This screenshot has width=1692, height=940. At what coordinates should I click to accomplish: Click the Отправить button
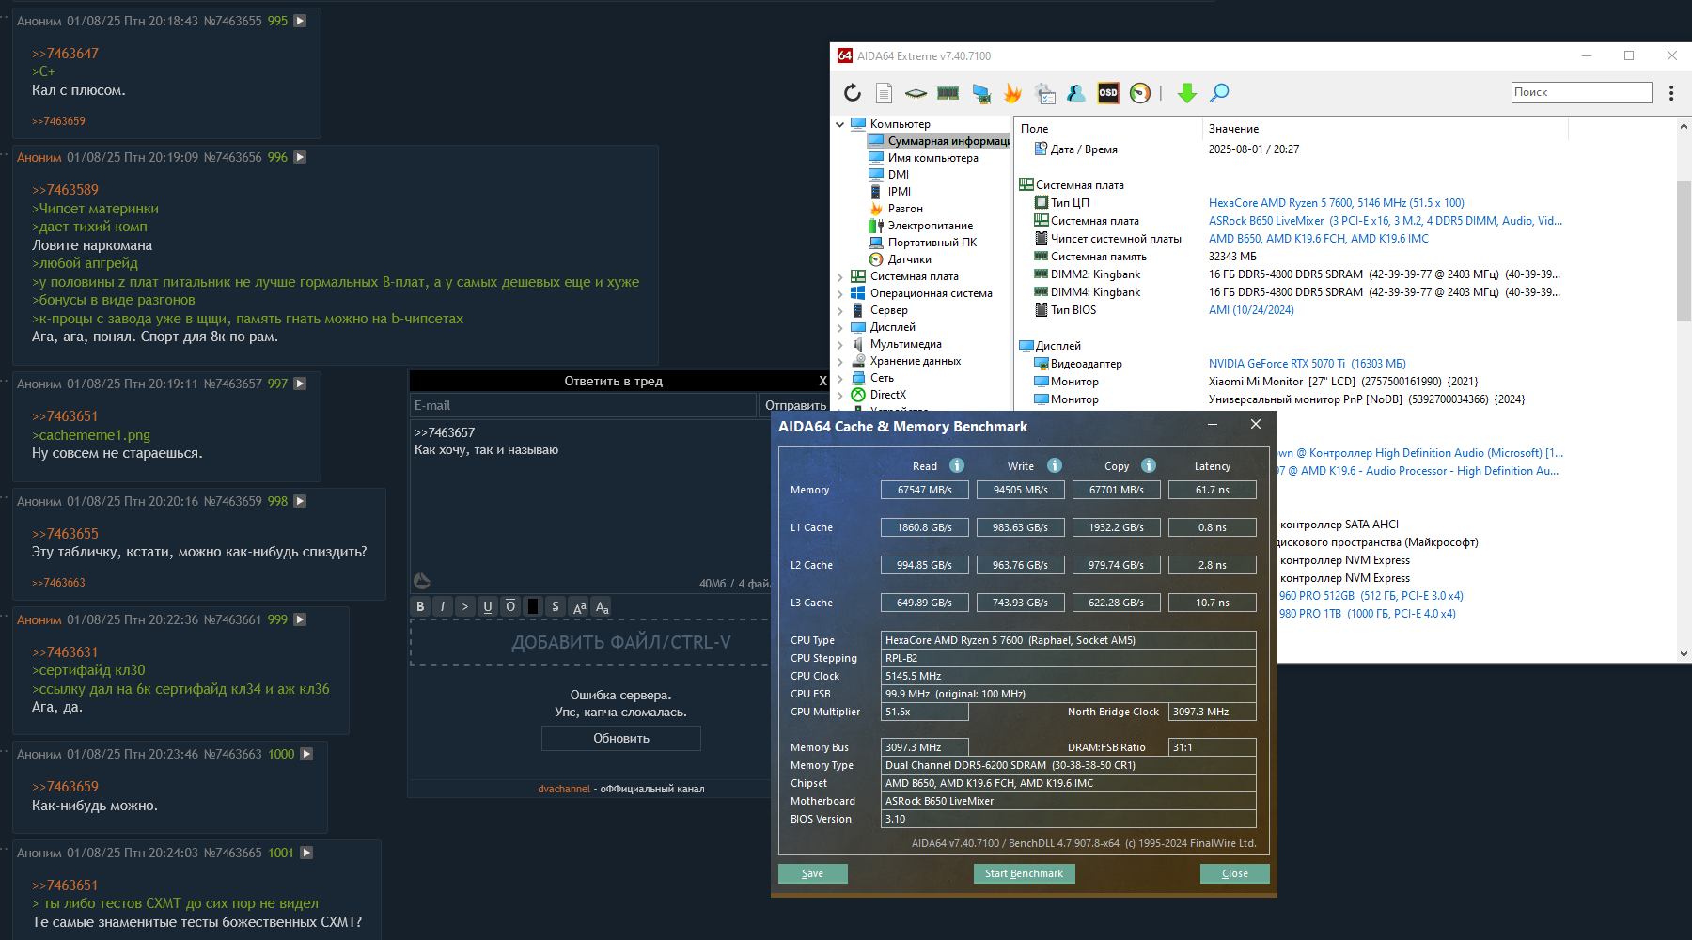coord(795,405)
